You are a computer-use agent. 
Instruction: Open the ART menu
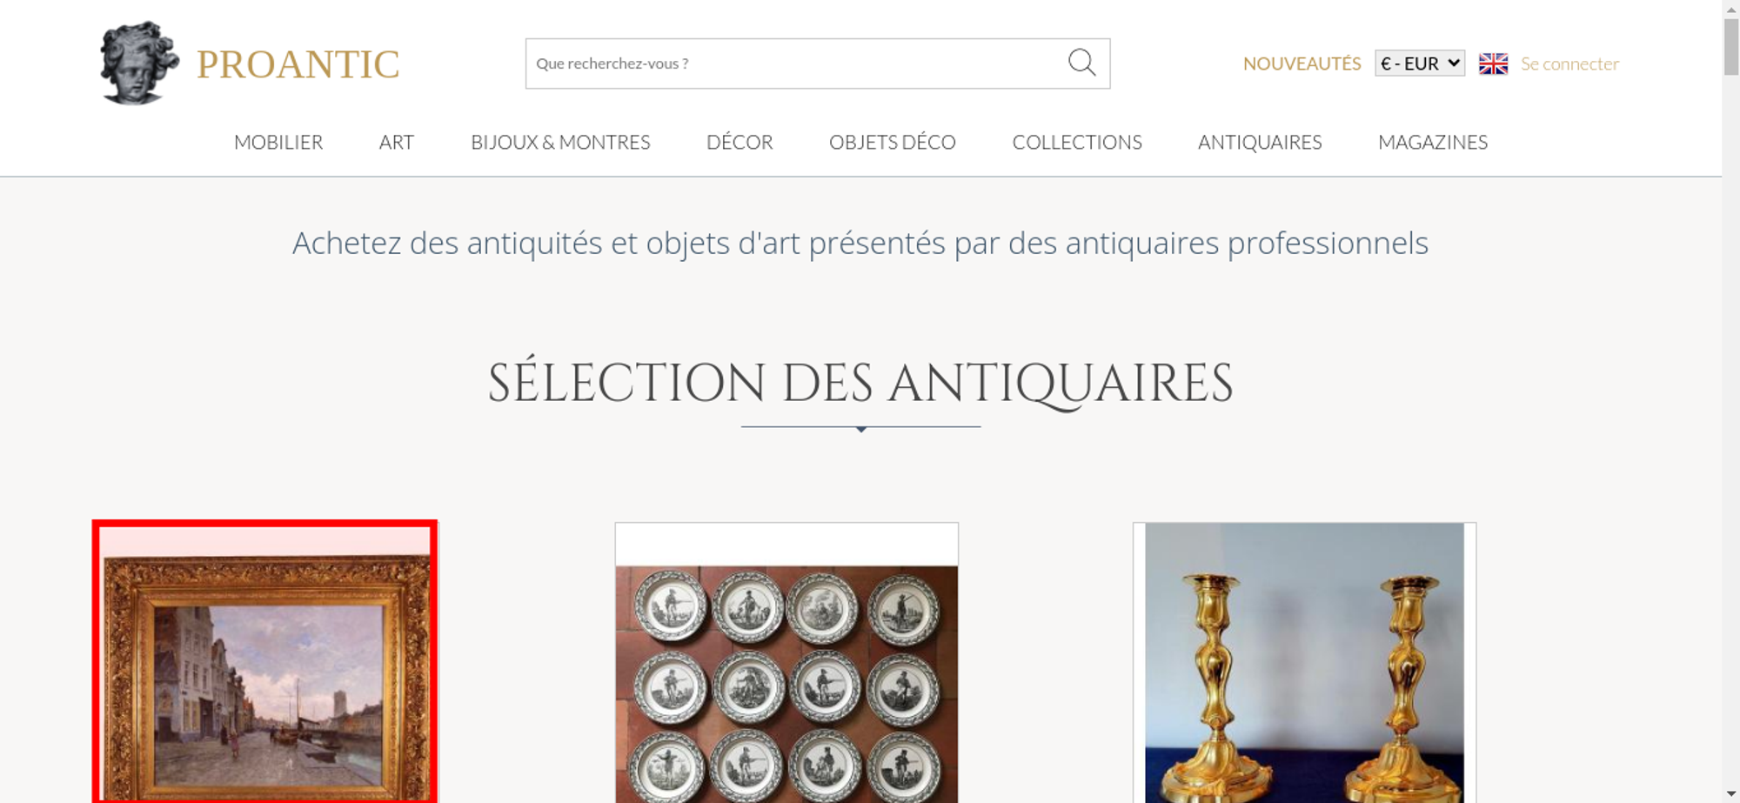[x=397, y=142]
